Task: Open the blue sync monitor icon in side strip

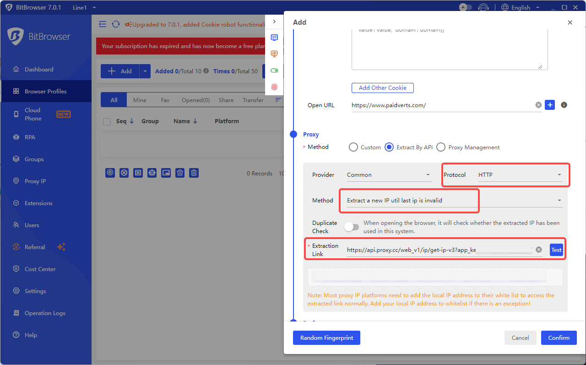Action: (274, 38)
